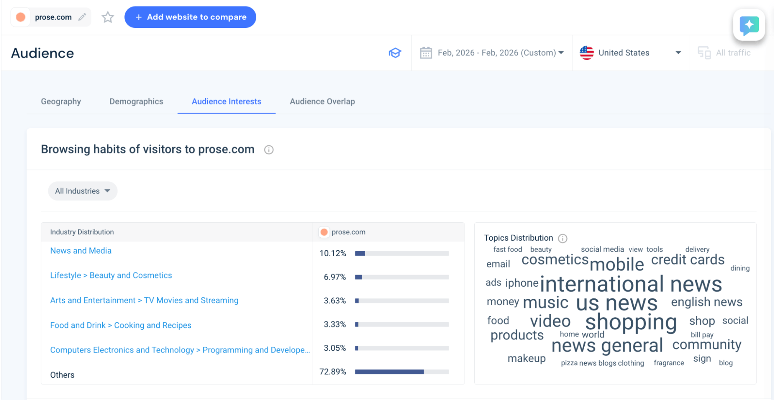
Task: Click the 'us news' topic word
Action: [x=616, y=303]
